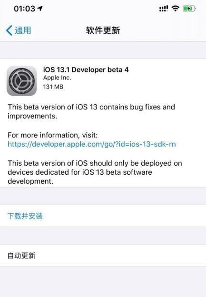Tap the 131 MB size label

tap(53, 87)
